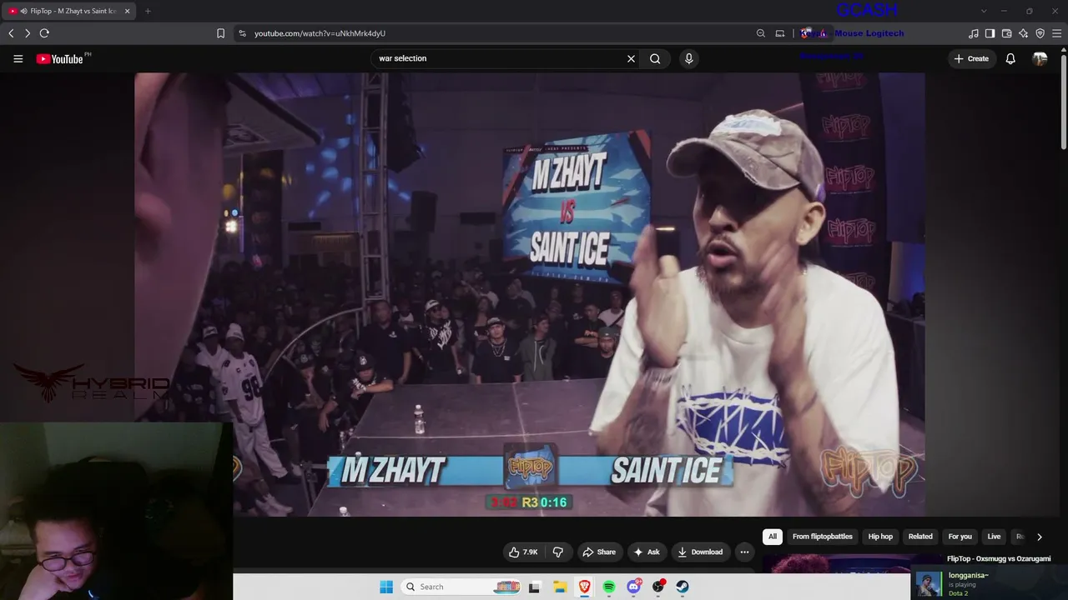The height and width of the screenshot is (600, 1068).
Task: Open the Windows Start menu
Action: click(386, 587)
